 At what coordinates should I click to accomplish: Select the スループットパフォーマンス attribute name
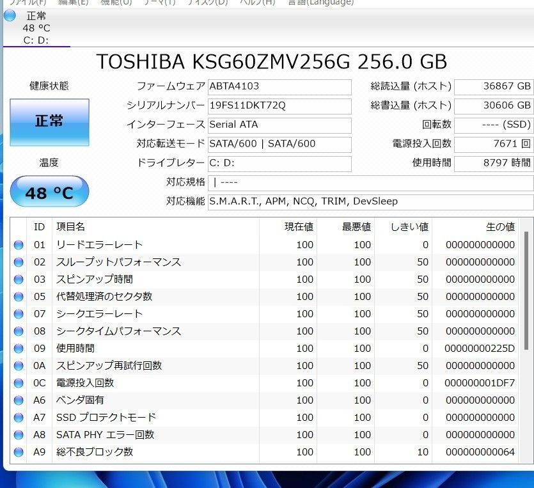coord(118,262)
